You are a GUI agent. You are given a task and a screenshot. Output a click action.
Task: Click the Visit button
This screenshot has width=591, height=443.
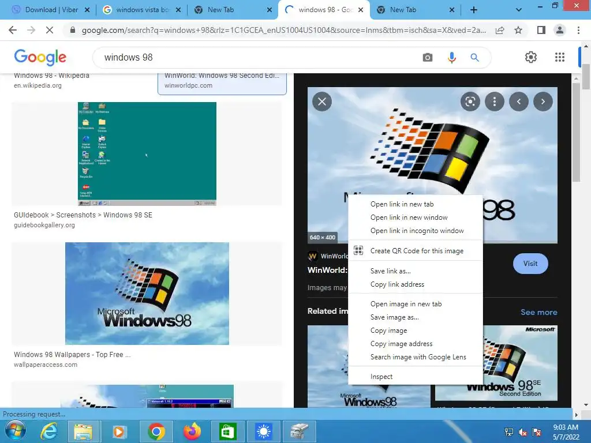coord(530,264)
